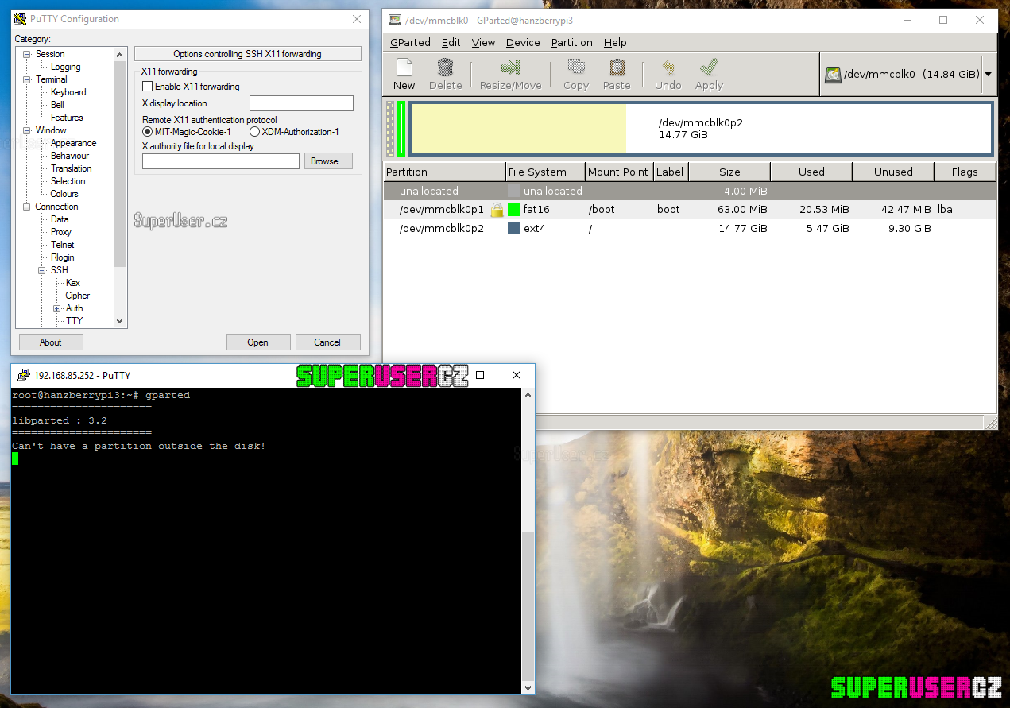
Task: Click the PuTTY Configuration title bar icon
Action: pos(20,19)
